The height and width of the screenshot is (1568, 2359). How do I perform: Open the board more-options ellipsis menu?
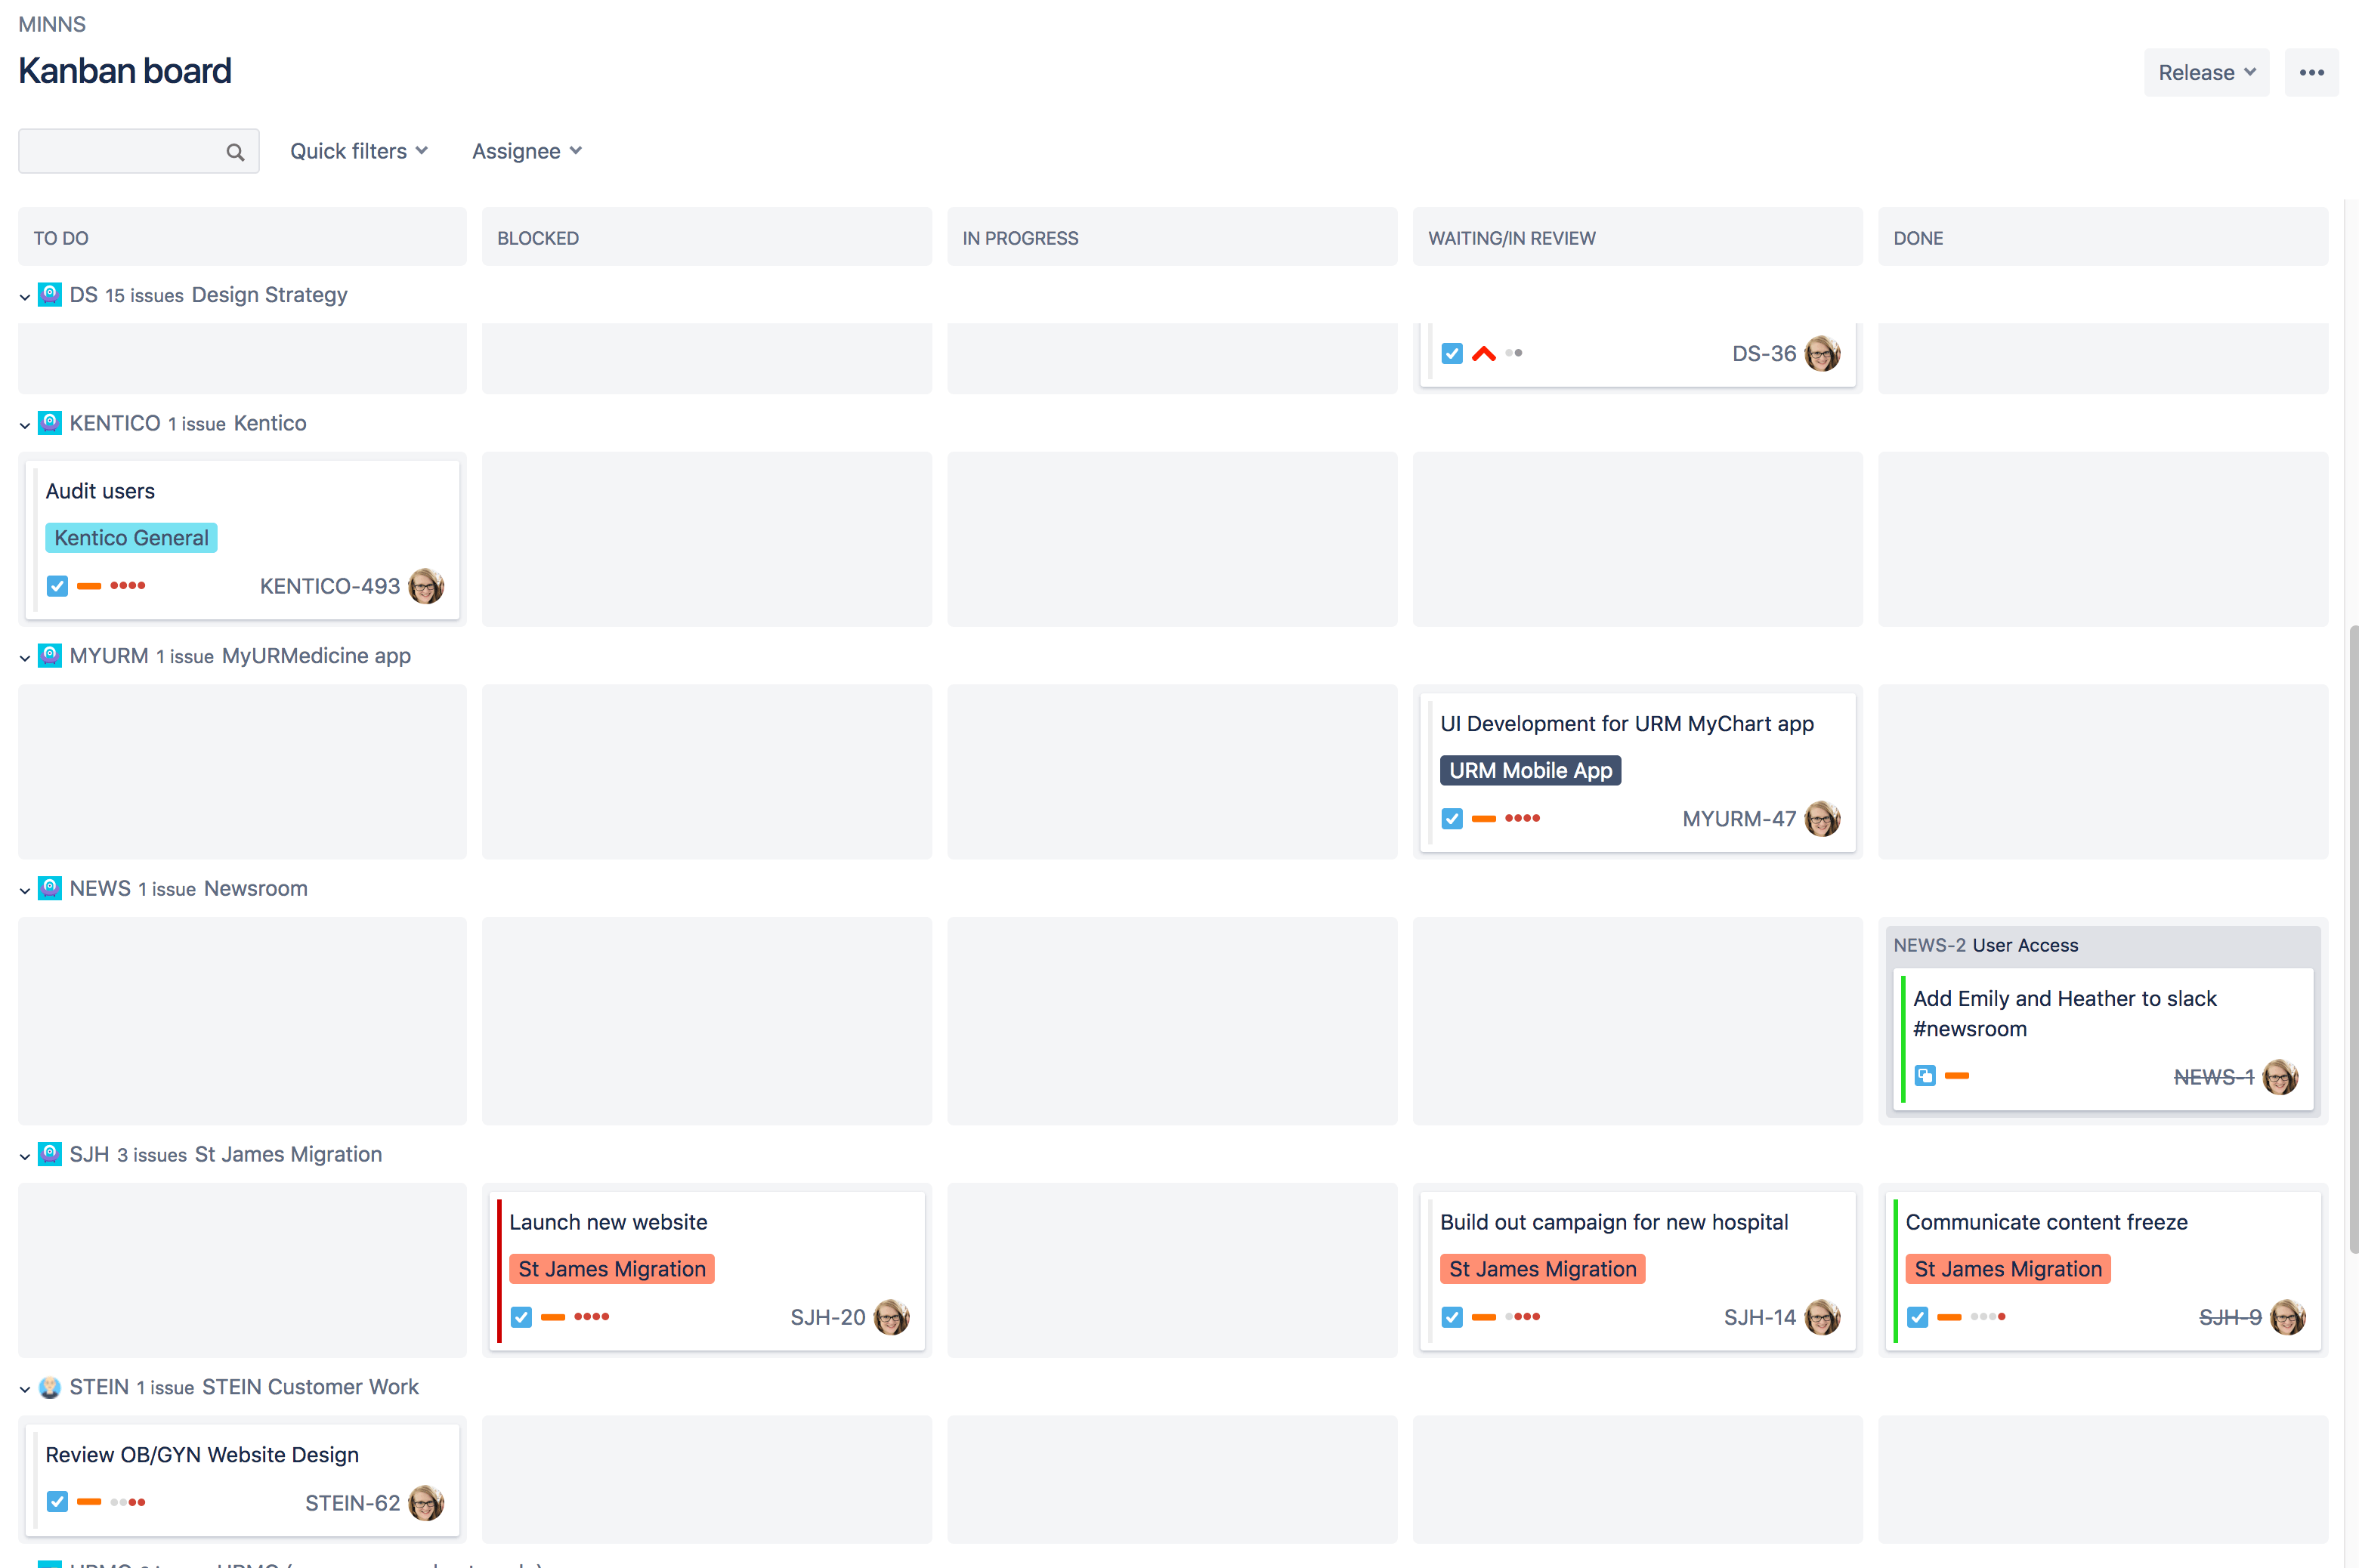coord(2312,72)
